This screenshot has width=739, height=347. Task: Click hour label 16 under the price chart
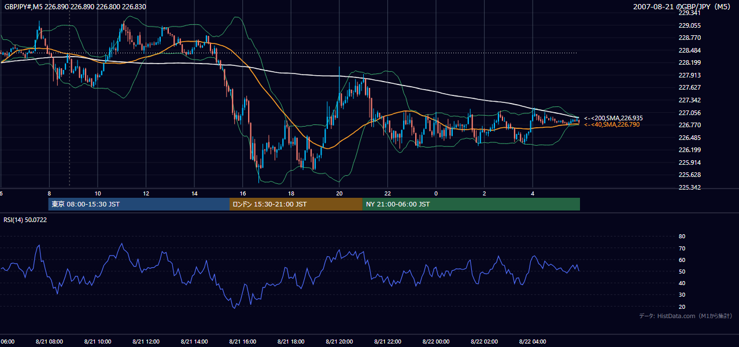pos(243,193)
